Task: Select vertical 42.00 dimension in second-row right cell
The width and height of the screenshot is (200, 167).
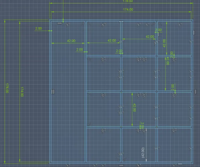Action: [x=168, y=61]
